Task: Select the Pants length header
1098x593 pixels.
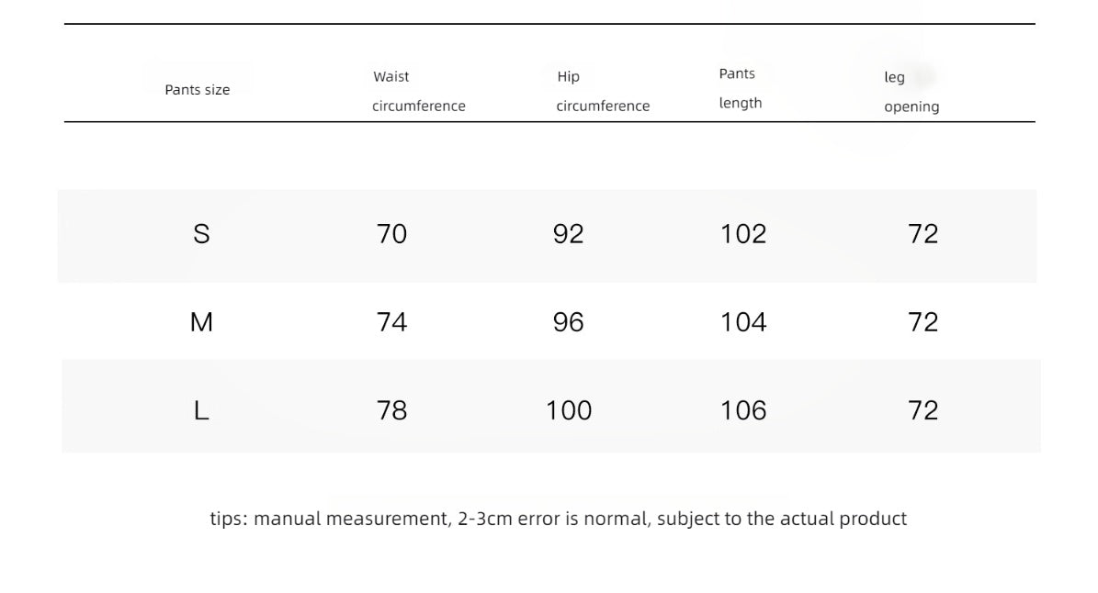Action: coord(741,88)
